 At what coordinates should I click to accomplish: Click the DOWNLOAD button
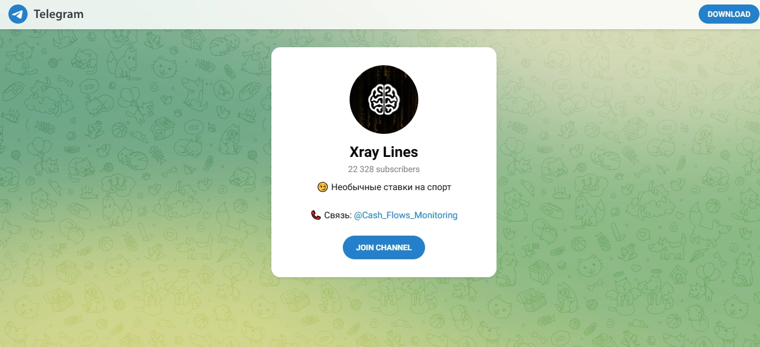pos(729,14)
